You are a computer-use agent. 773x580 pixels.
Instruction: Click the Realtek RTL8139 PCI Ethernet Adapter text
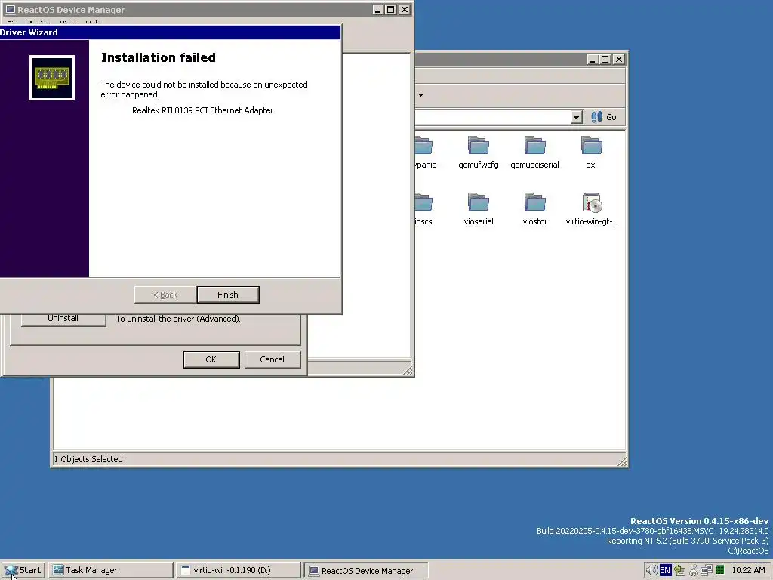tap(202, 110)
